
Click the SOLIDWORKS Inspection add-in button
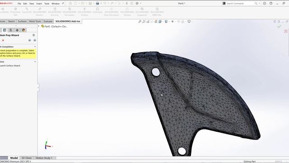click(x=142, y=12)
